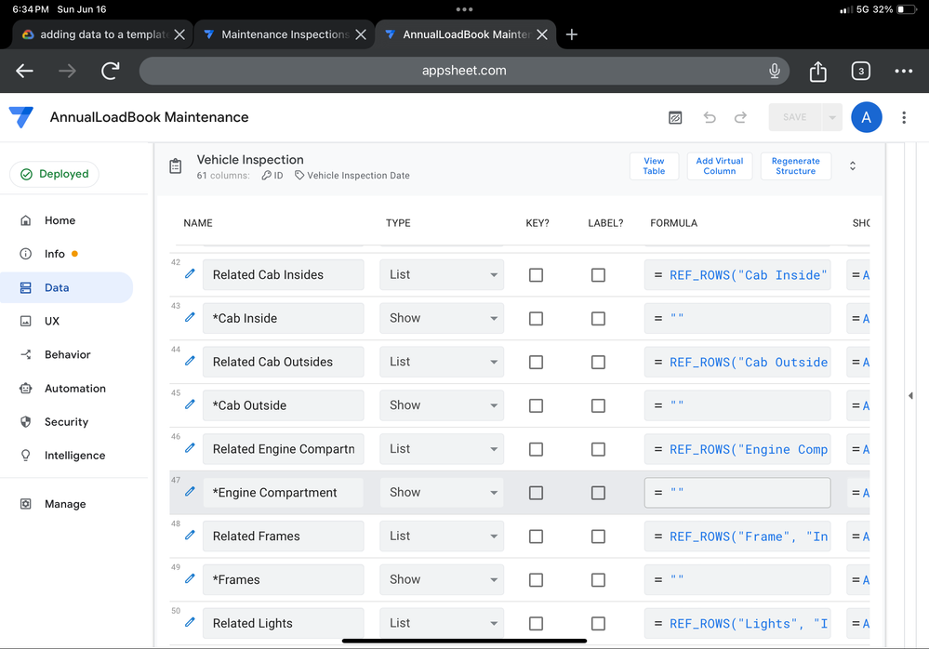This screenshot has width=929, height=649.
Task: Check KEY? for *Engine Compartment
Action: 536,493
